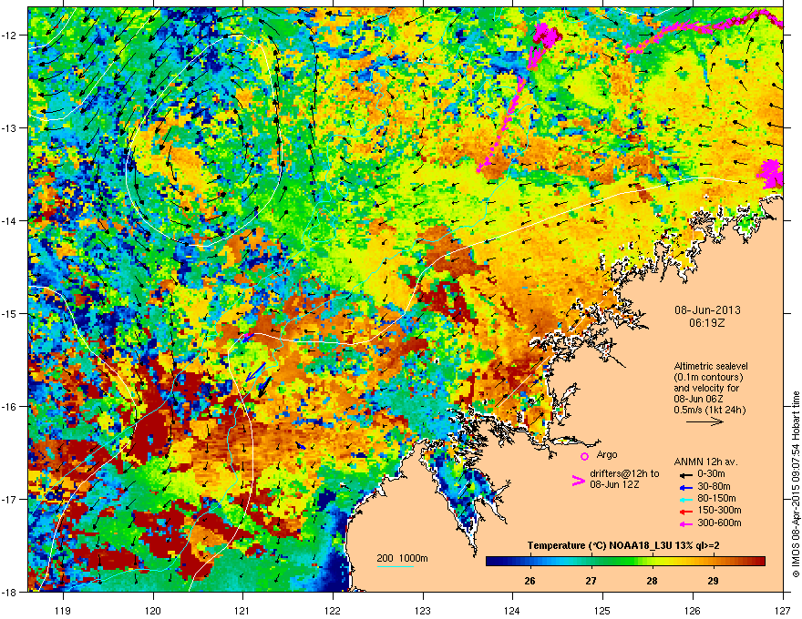Click the time label 06:19Z

click(x=707, y=323)
